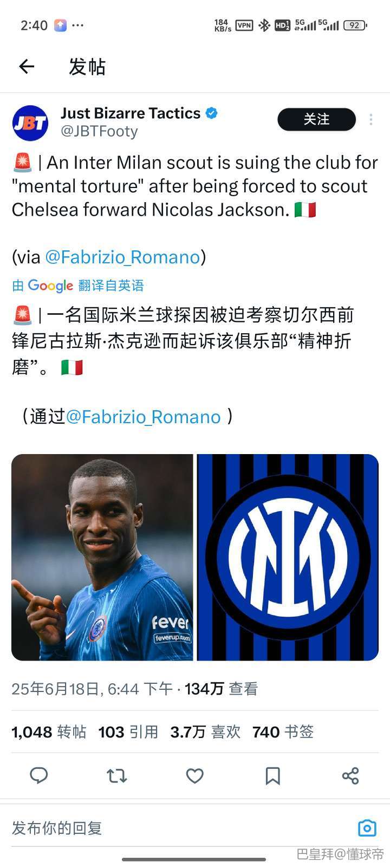Bookmark the post with bookmark icon
390x867 pixels.
coord(272,776)
